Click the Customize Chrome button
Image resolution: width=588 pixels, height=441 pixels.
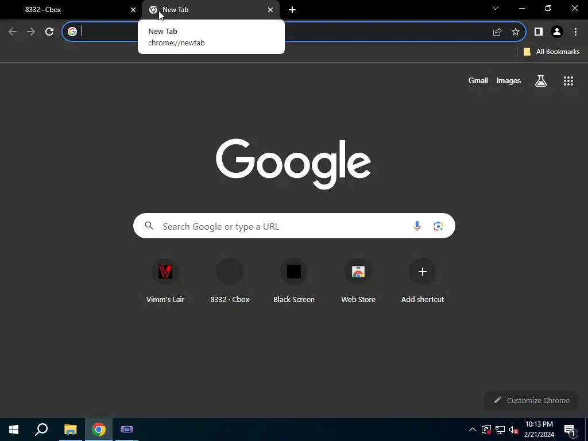[x=531, y=400]
